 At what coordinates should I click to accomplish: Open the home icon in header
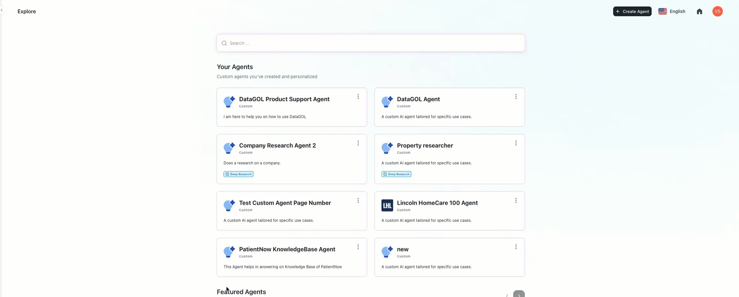point(699,12)
